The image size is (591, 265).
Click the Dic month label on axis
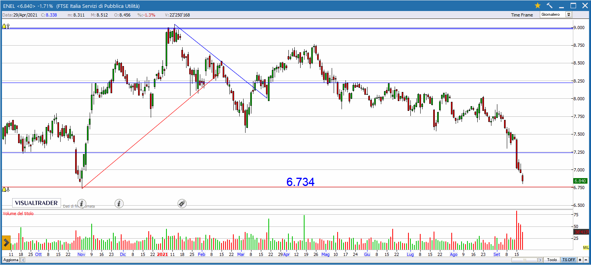(x=122, y=254)
